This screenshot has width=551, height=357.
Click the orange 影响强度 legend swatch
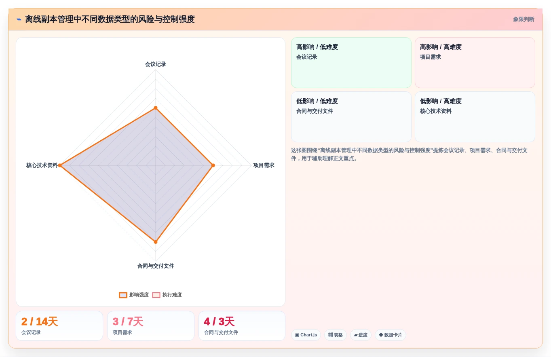pos(123,295)
